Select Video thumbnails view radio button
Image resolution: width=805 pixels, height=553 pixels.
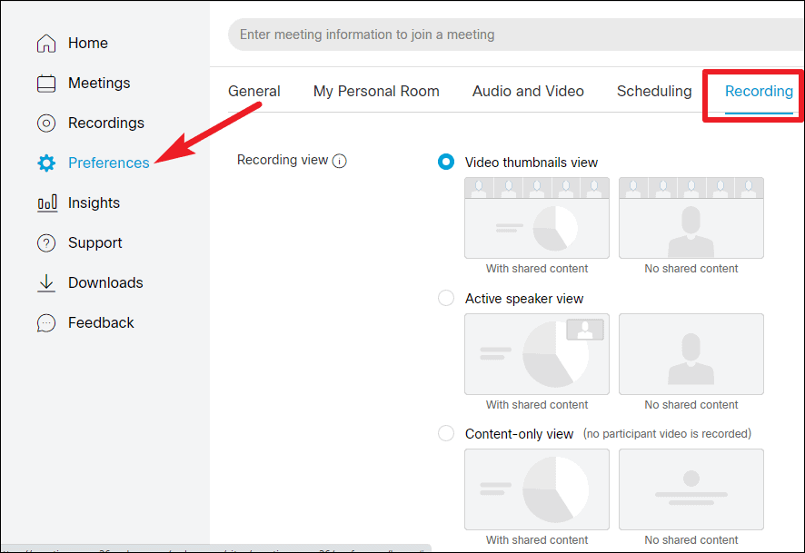(x=445, y=163)
